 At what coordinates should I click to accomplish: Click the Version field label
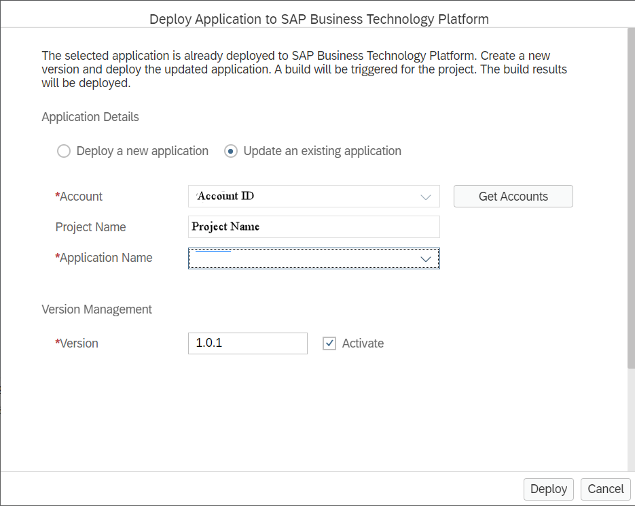[x=77, y=343]
